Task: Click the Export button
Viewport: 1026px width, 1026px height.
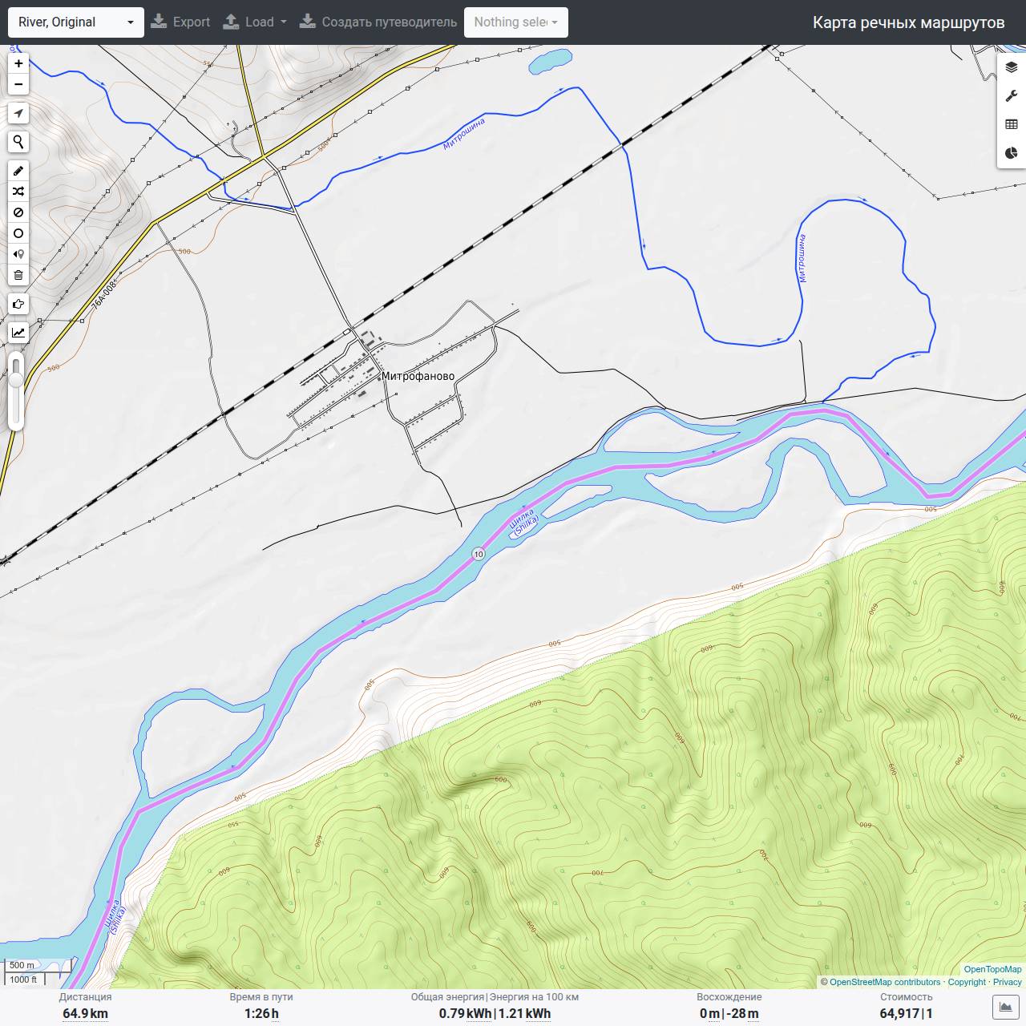Action: tap(180, 22)
